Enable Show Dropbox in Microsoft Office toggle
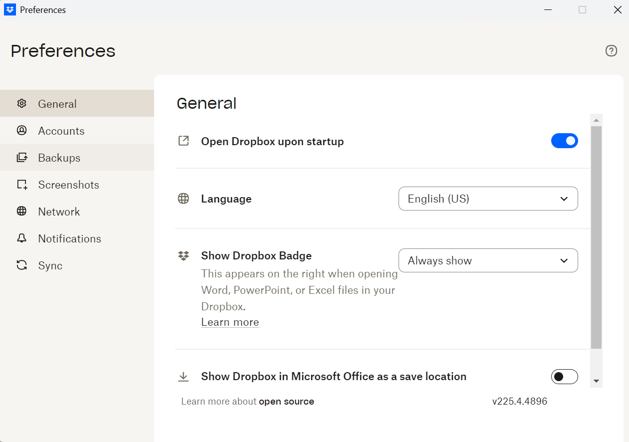The height and width of the screenshot is (442, 629). point(564,377)
